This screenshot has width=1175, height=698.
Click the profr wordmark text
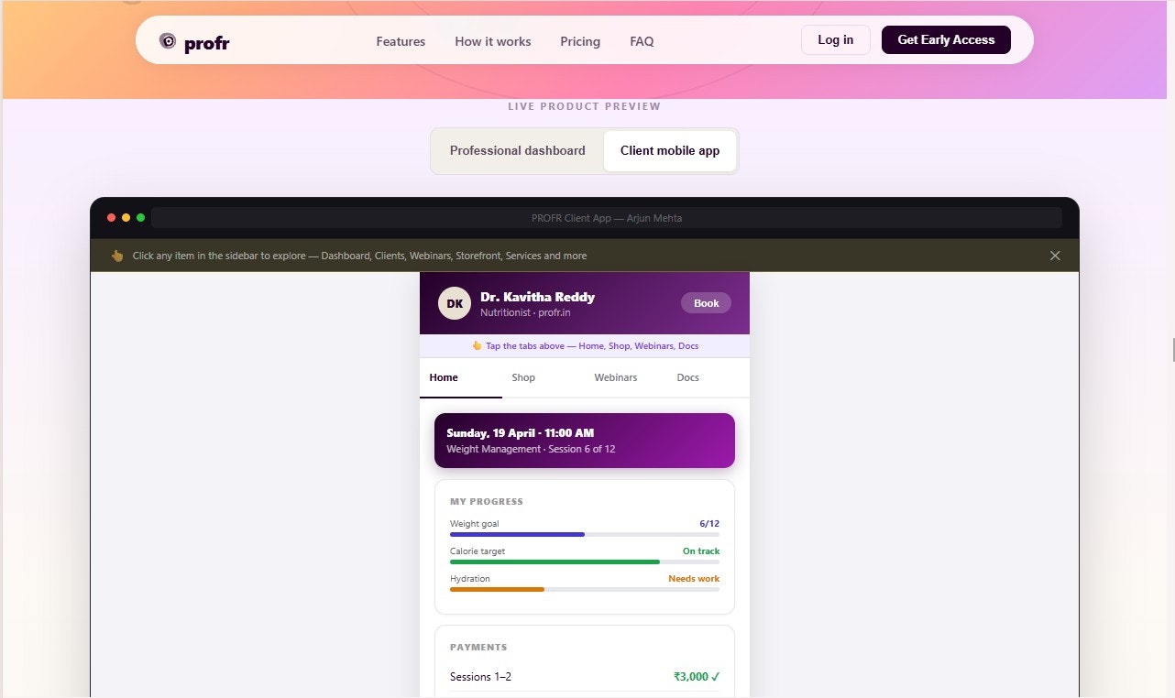(207, 42)
